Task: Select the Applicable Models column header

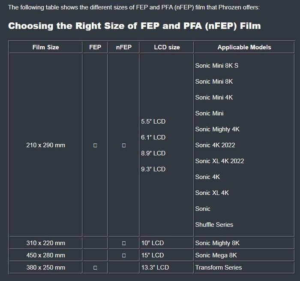Action: pyautogui.click(x=244, y=47)
